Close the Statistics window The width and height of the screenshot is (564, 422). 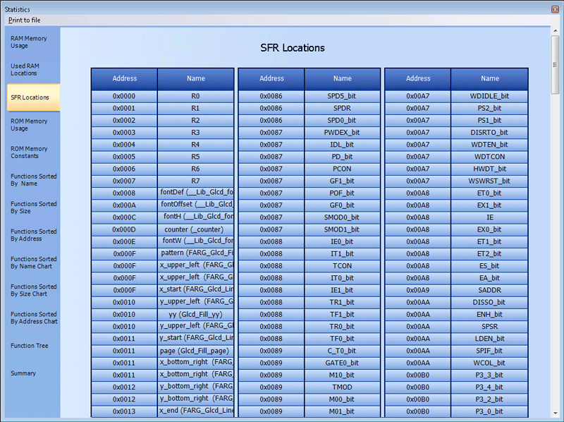click(555, 9)
